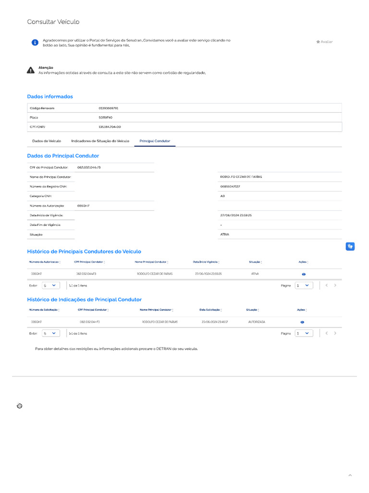Click the scroll-to-top arrow
This screenshot has width=369, height=493.
point(350,475)
